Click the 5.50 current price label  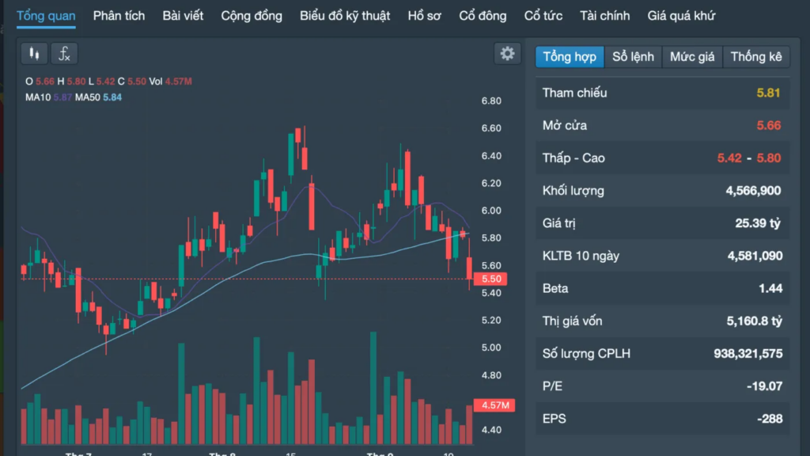point(490,279)
